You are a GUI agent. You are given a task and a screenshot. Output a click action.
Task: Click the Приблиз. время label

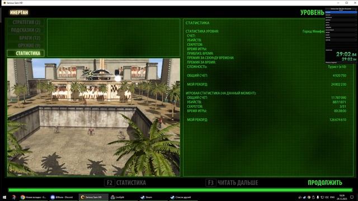click(200, 54)
